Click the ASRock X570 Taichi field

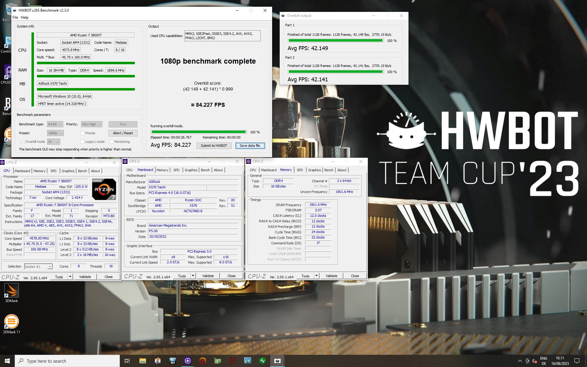coord(53,83)
